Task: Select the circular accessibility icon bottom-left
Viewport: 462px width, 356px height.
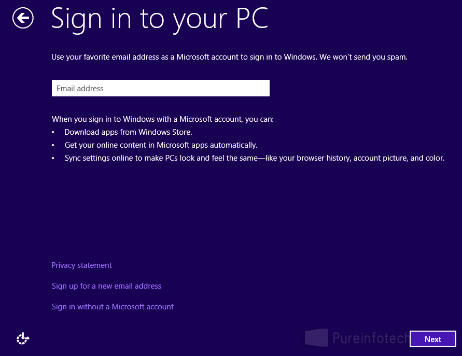Action: click(23, 338)
